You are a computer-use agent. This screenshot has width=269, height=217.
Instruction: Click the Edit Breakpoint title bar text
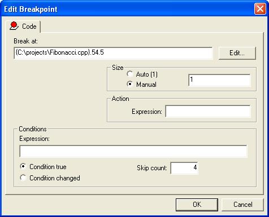tap(31, 9)
